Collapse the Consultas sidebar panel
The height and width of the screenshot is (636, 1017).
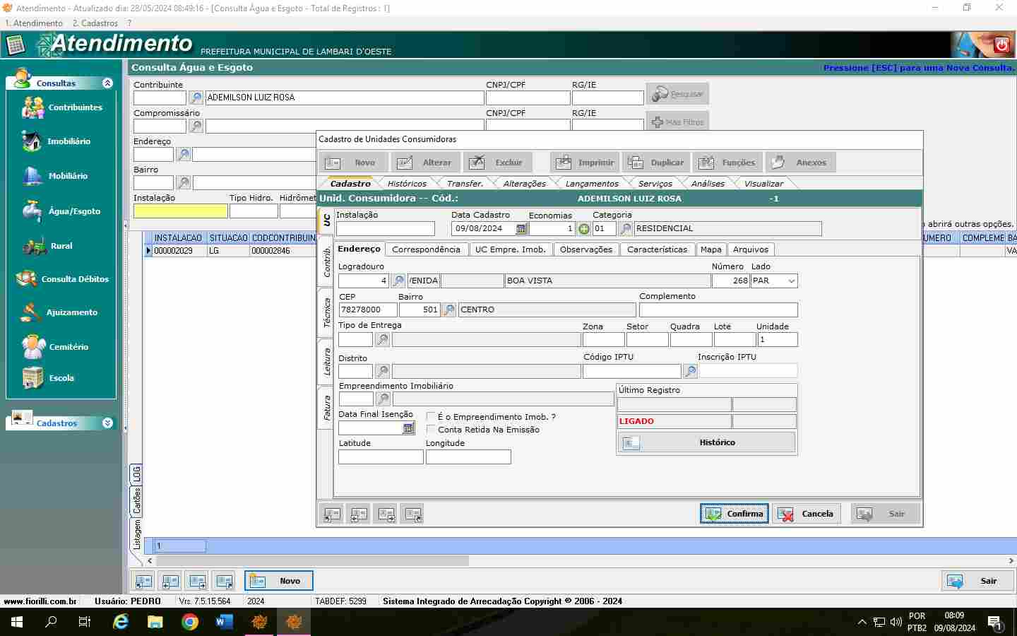tap(107, 83)
